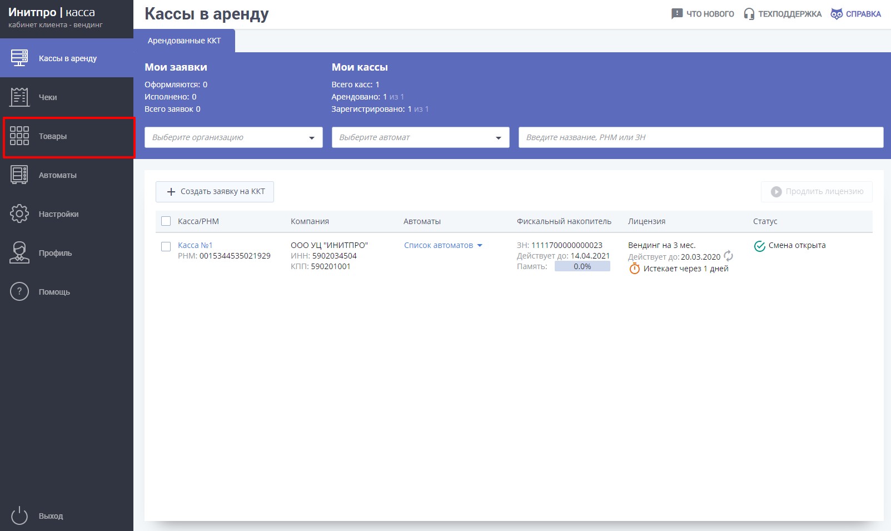Viewport: 891px width, 531px height.
Task: Open the Касса №1 link
Action: pos(195,245)
